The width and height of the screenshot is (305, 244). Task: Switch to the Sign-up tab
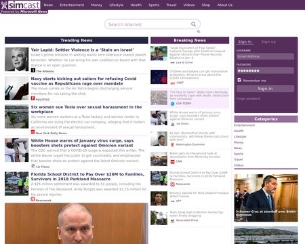(x=268, y=42)
